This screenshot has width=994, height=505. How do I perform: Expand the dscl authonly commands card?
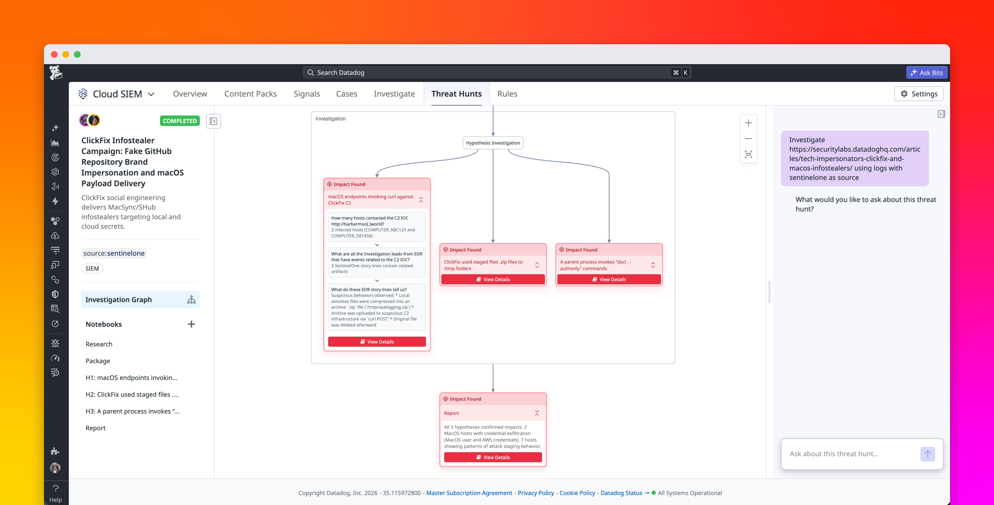coord(653,265)
